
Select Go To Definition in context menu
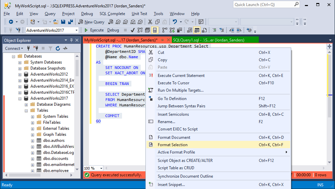coord(218,99)
